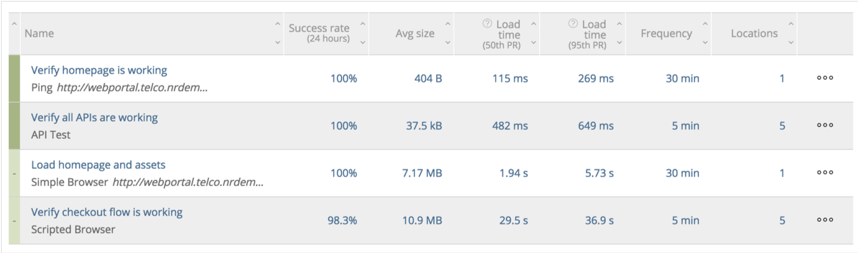Open actions menu for Verify homepage is working

824,78
